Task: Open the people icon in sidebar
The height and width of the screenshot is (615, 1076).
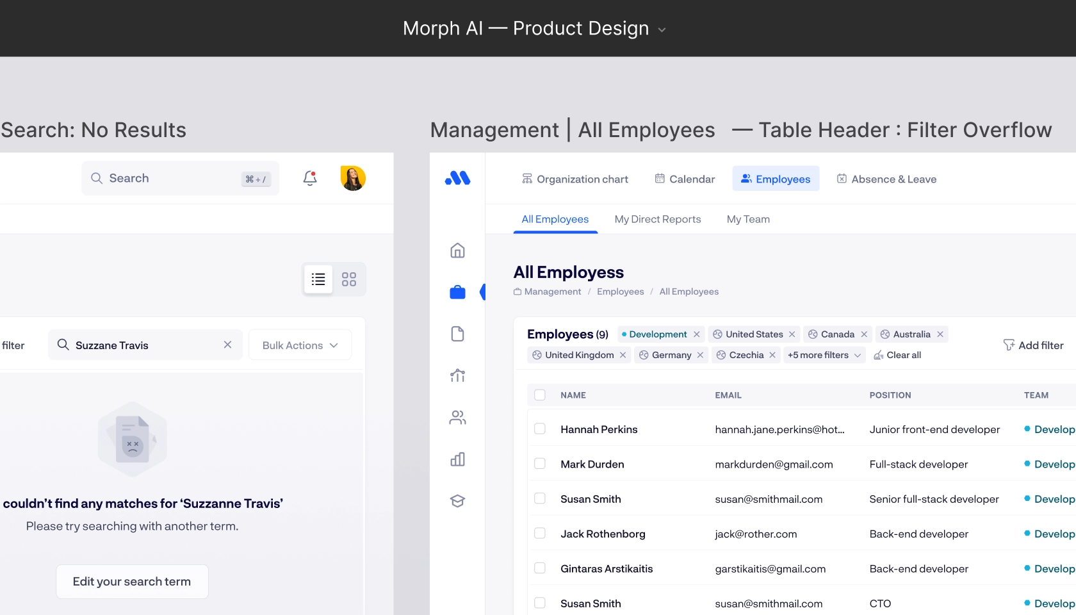Action: [457, 418]
